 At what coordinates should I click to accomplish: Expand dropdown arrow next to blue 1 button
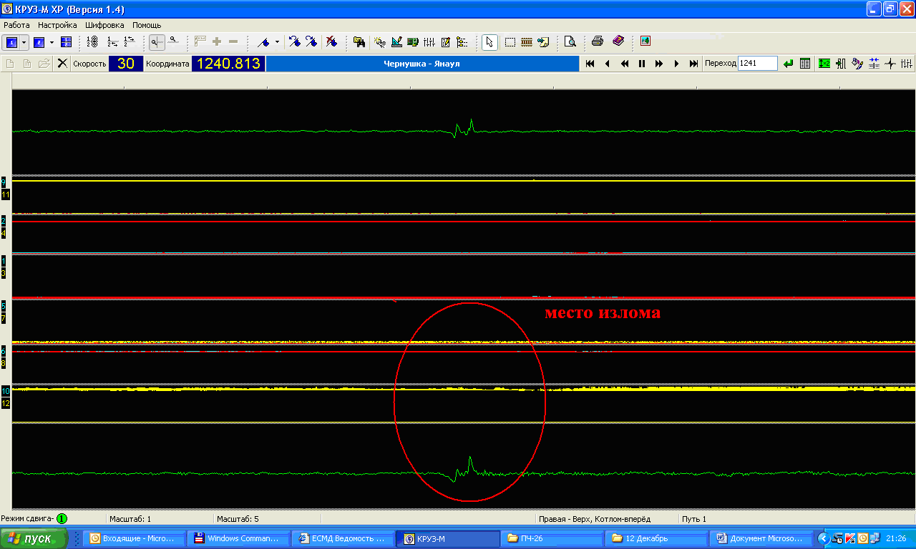[x=24, y=42]
